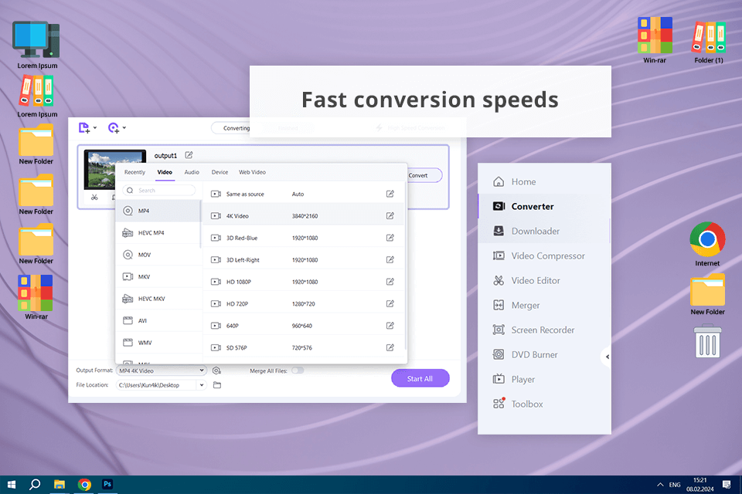Edit the 4K Video preset
Image resolution: width=742 pixels, height=494 pixels.
click(x=390, y=215)
